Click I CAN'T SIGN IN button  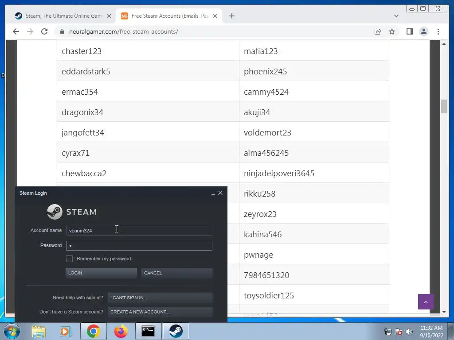[x=160, y=297]
